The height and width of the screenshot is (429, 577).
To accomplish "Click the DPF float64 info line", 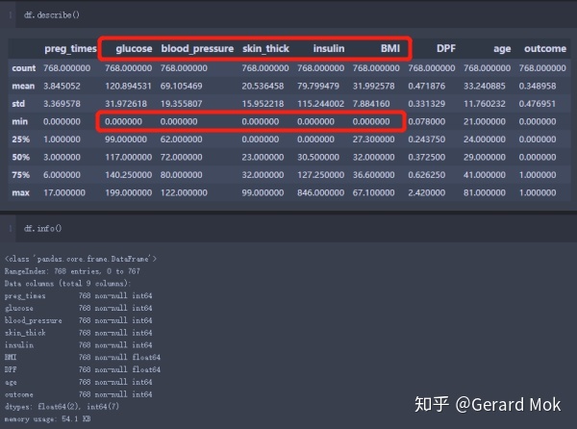I will [83, 369].
